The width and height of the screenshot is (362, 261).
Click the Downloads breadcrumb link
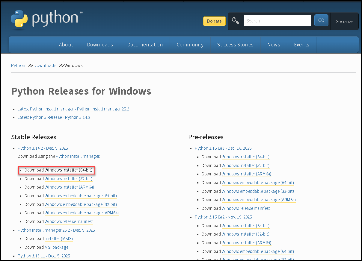pos(45,66)
